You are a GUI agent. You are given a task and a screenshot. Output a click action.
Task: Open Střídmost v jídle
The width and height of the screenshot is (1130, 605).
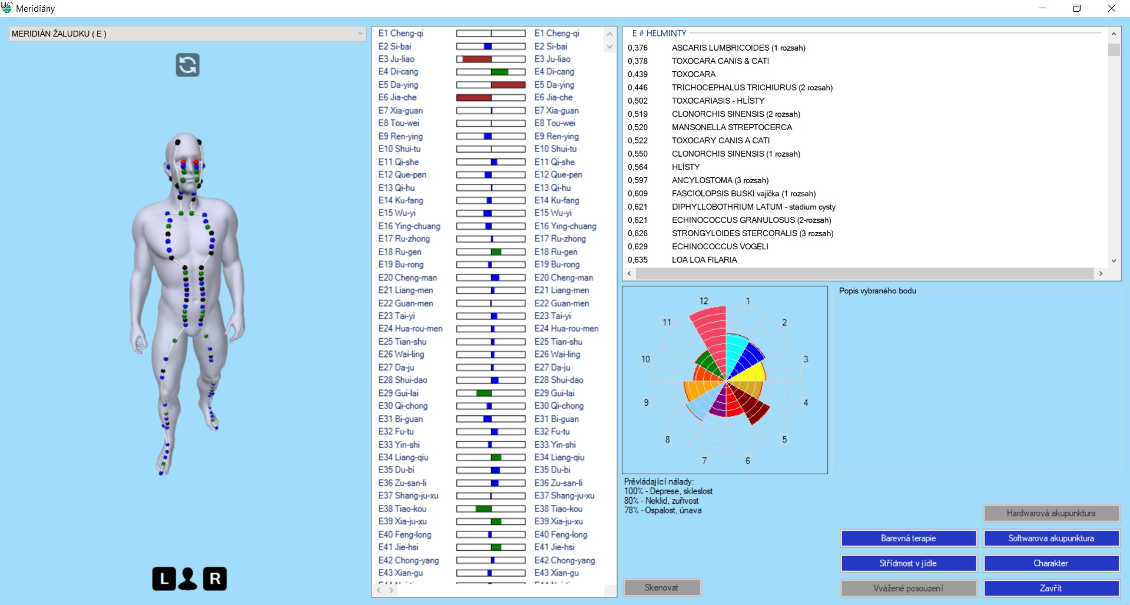(908, 563)
